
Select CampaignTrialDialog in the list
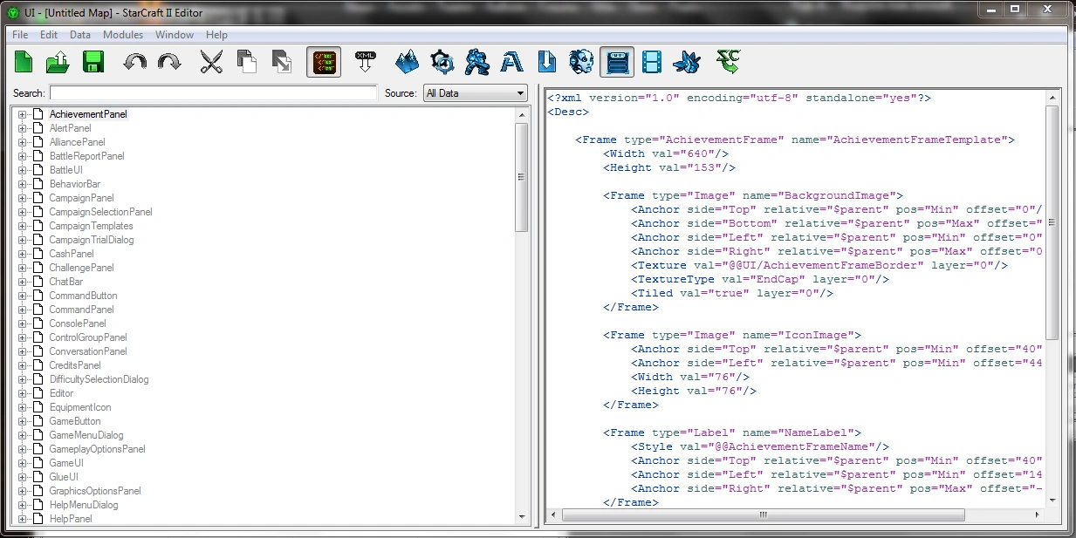click(92, 240)
